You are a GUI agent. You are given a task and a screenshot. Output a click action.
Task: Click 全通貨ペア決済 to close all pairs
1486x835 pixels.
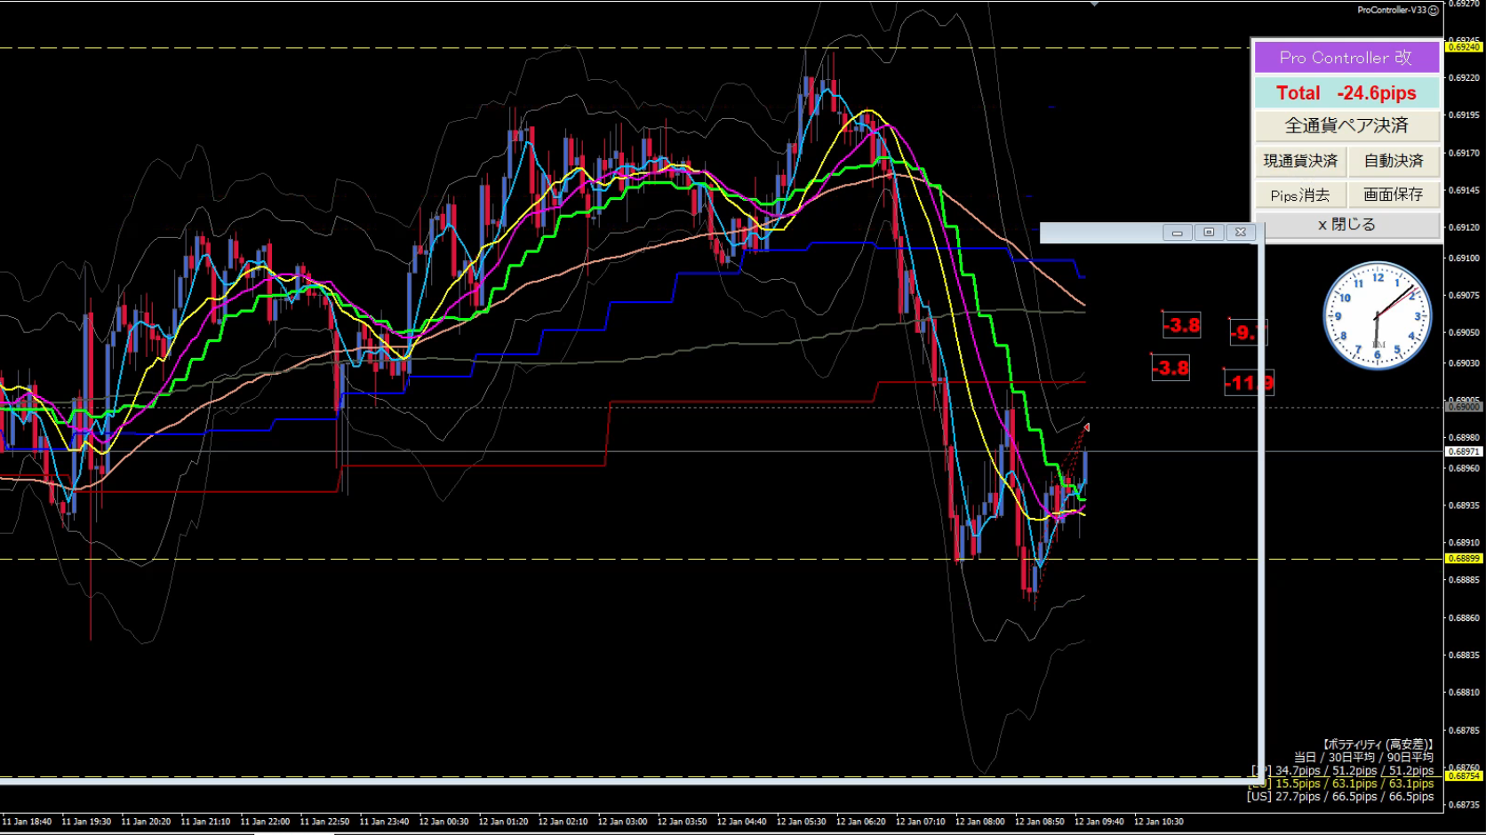(x=1346, y=125)
